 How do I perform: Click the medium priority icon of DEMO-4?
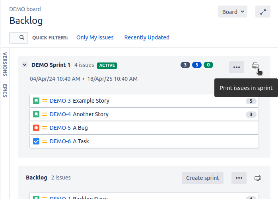tap(45, 114)
